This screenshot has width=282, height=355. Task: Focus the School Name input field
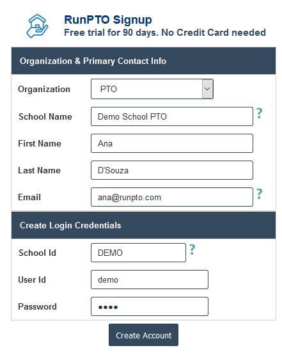(x=172, y=116)
